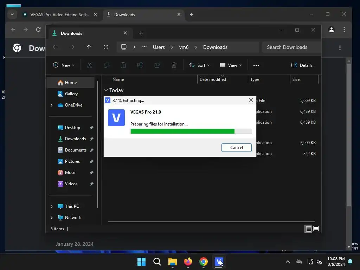This screenshot has height=270, width=360.
Task: Open the Chrome downloads page three-dot menu
Action: 340,48
